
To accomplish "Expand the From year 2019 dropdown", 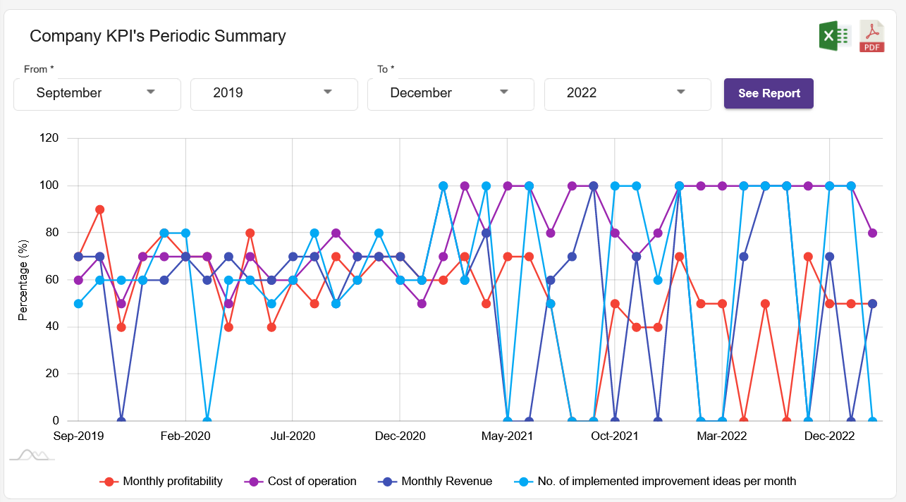I will coord(274,94).
